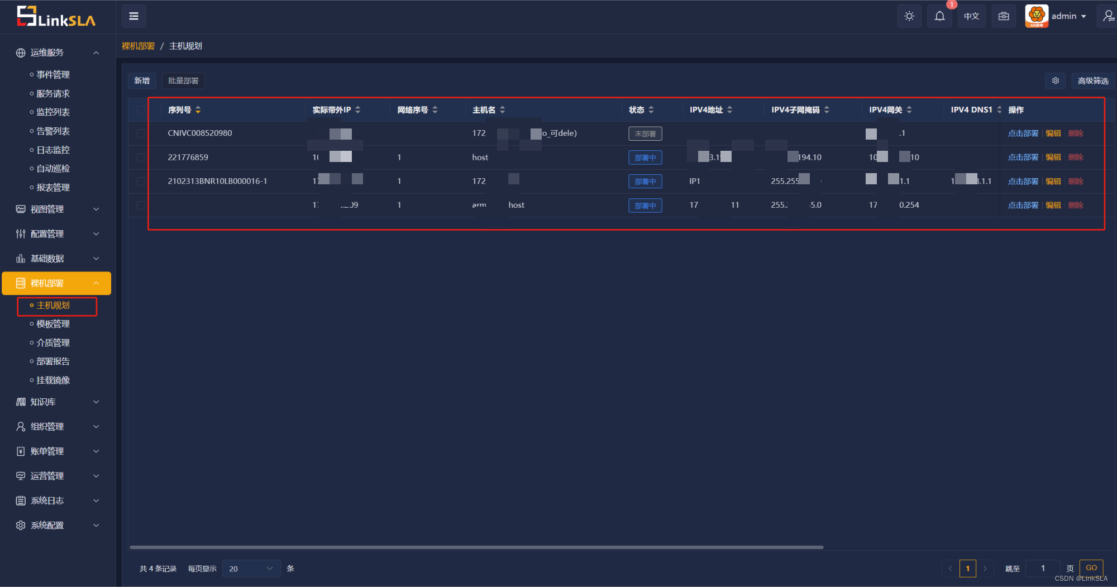The image size is (1117, 587).
Task: Click the 系统配置 gear icon
Action: tap(21, 525)
